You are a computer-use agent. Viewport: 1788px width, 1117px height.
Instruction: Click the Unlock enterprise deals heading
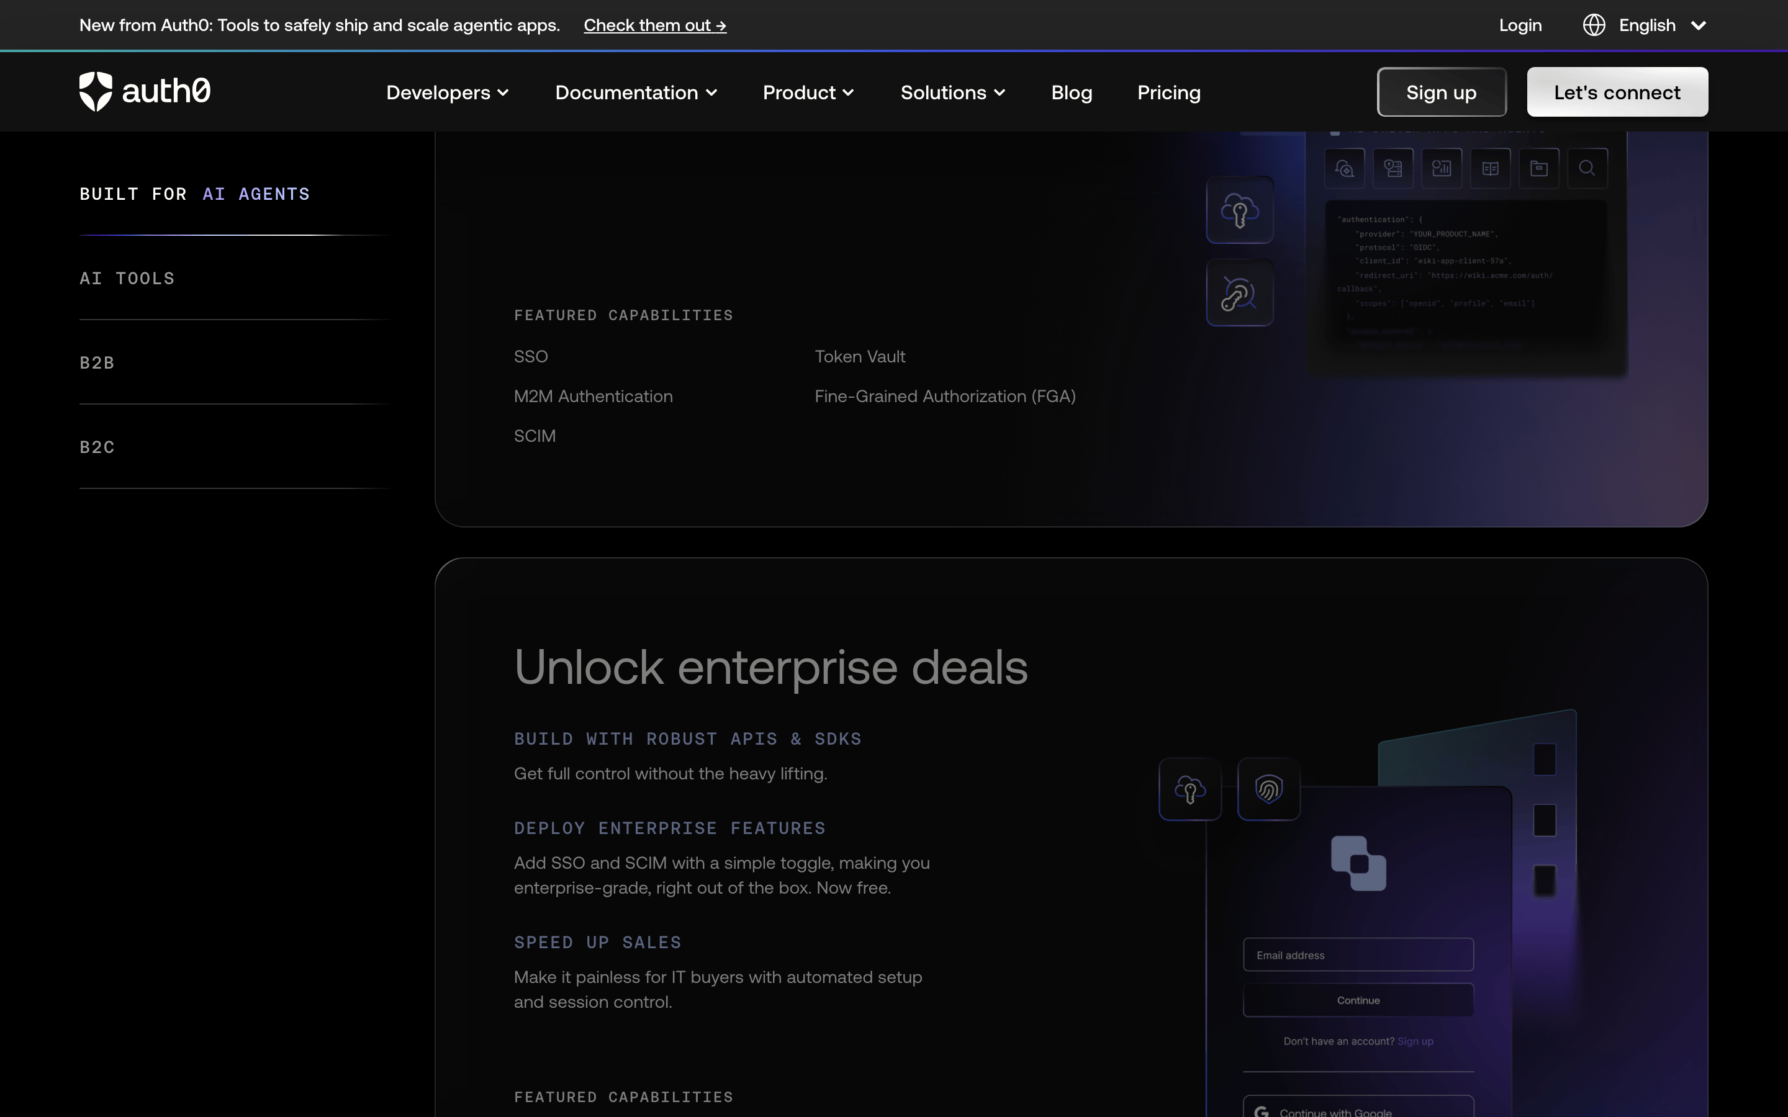pos(770,667)
